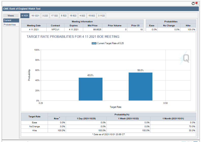Click the Data as of 2021/10/31 footnote
Image resolution: width=203 pixels, height=142 pixels.
[109, 134]
